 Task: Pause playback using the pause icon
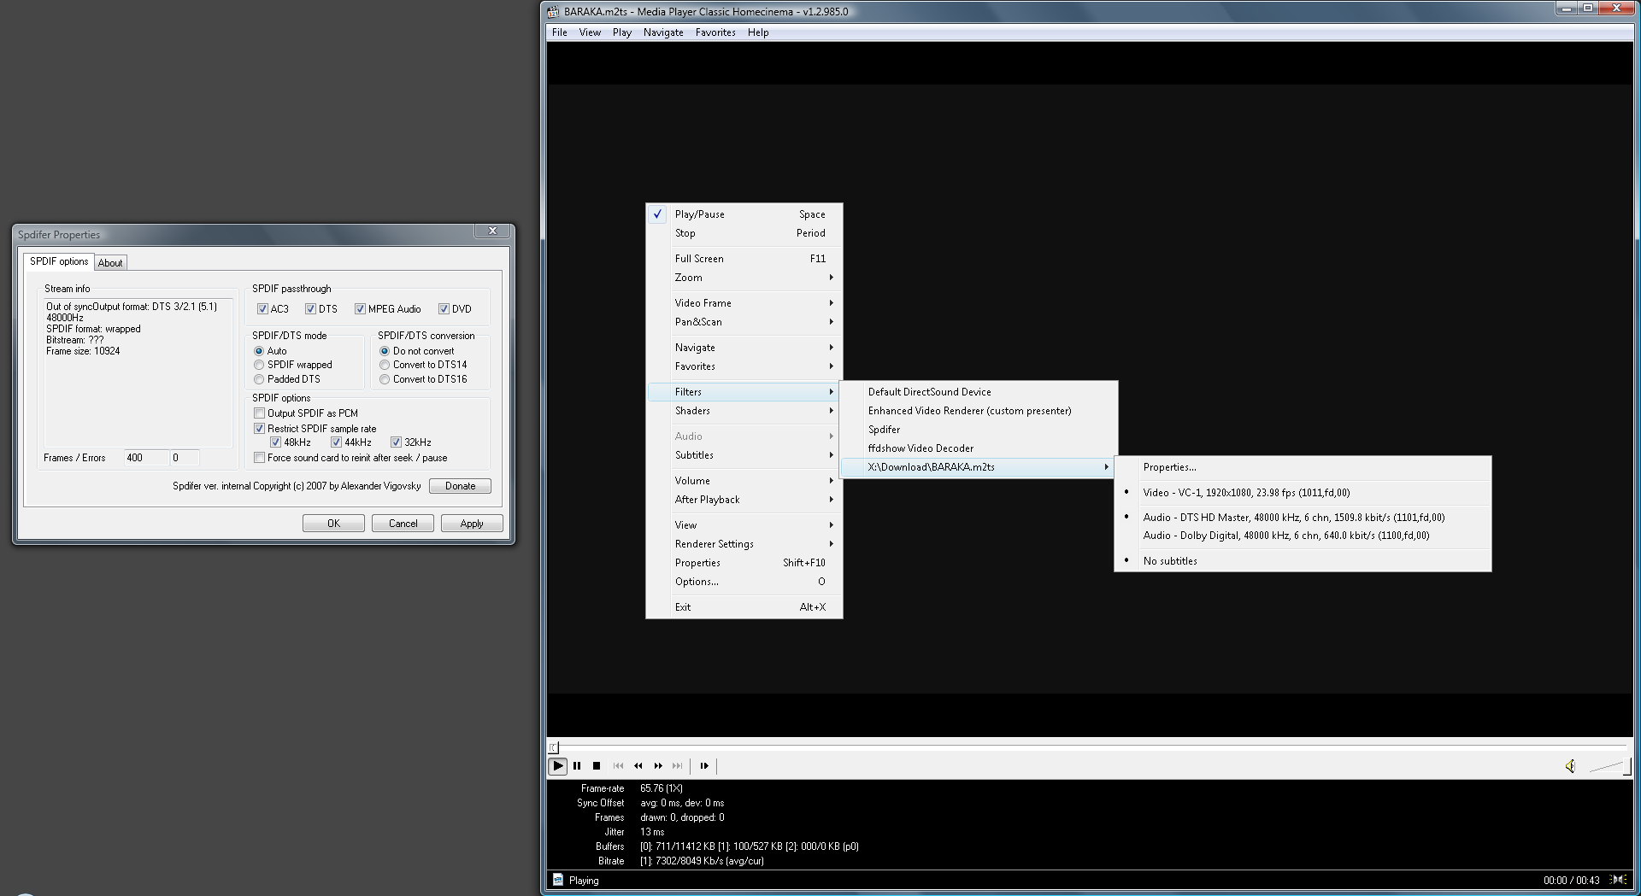(577, 766)
